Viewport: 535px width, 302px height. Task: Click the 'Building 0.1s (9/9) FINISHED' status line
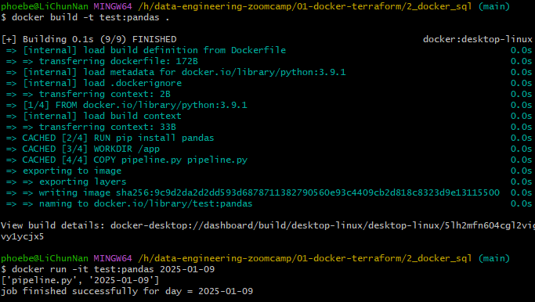[89, 39]
